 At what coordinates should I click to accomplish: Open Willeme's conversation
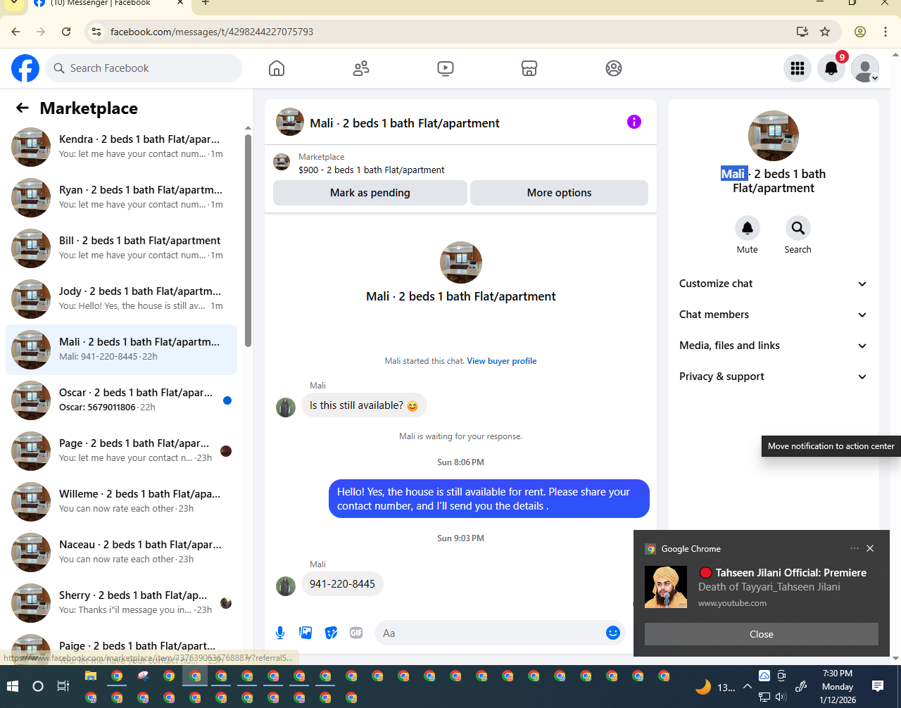point(121,502)
